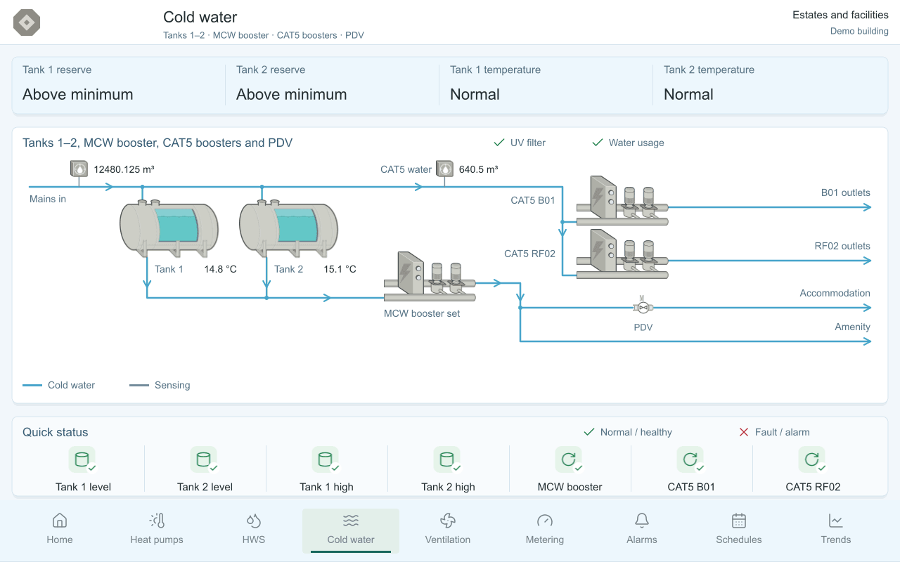Click the 14.8 °C Tank 1 temperature value
Image resolution: width=900 pixels, height=562 pixels.
[x=221, y=269]
